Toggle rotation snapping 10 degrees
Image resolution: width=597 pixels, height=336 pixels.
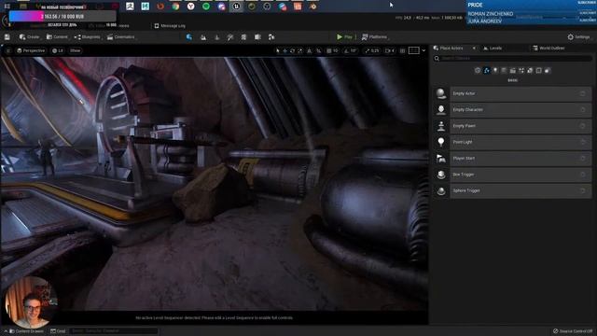click(x=351, y=50)
